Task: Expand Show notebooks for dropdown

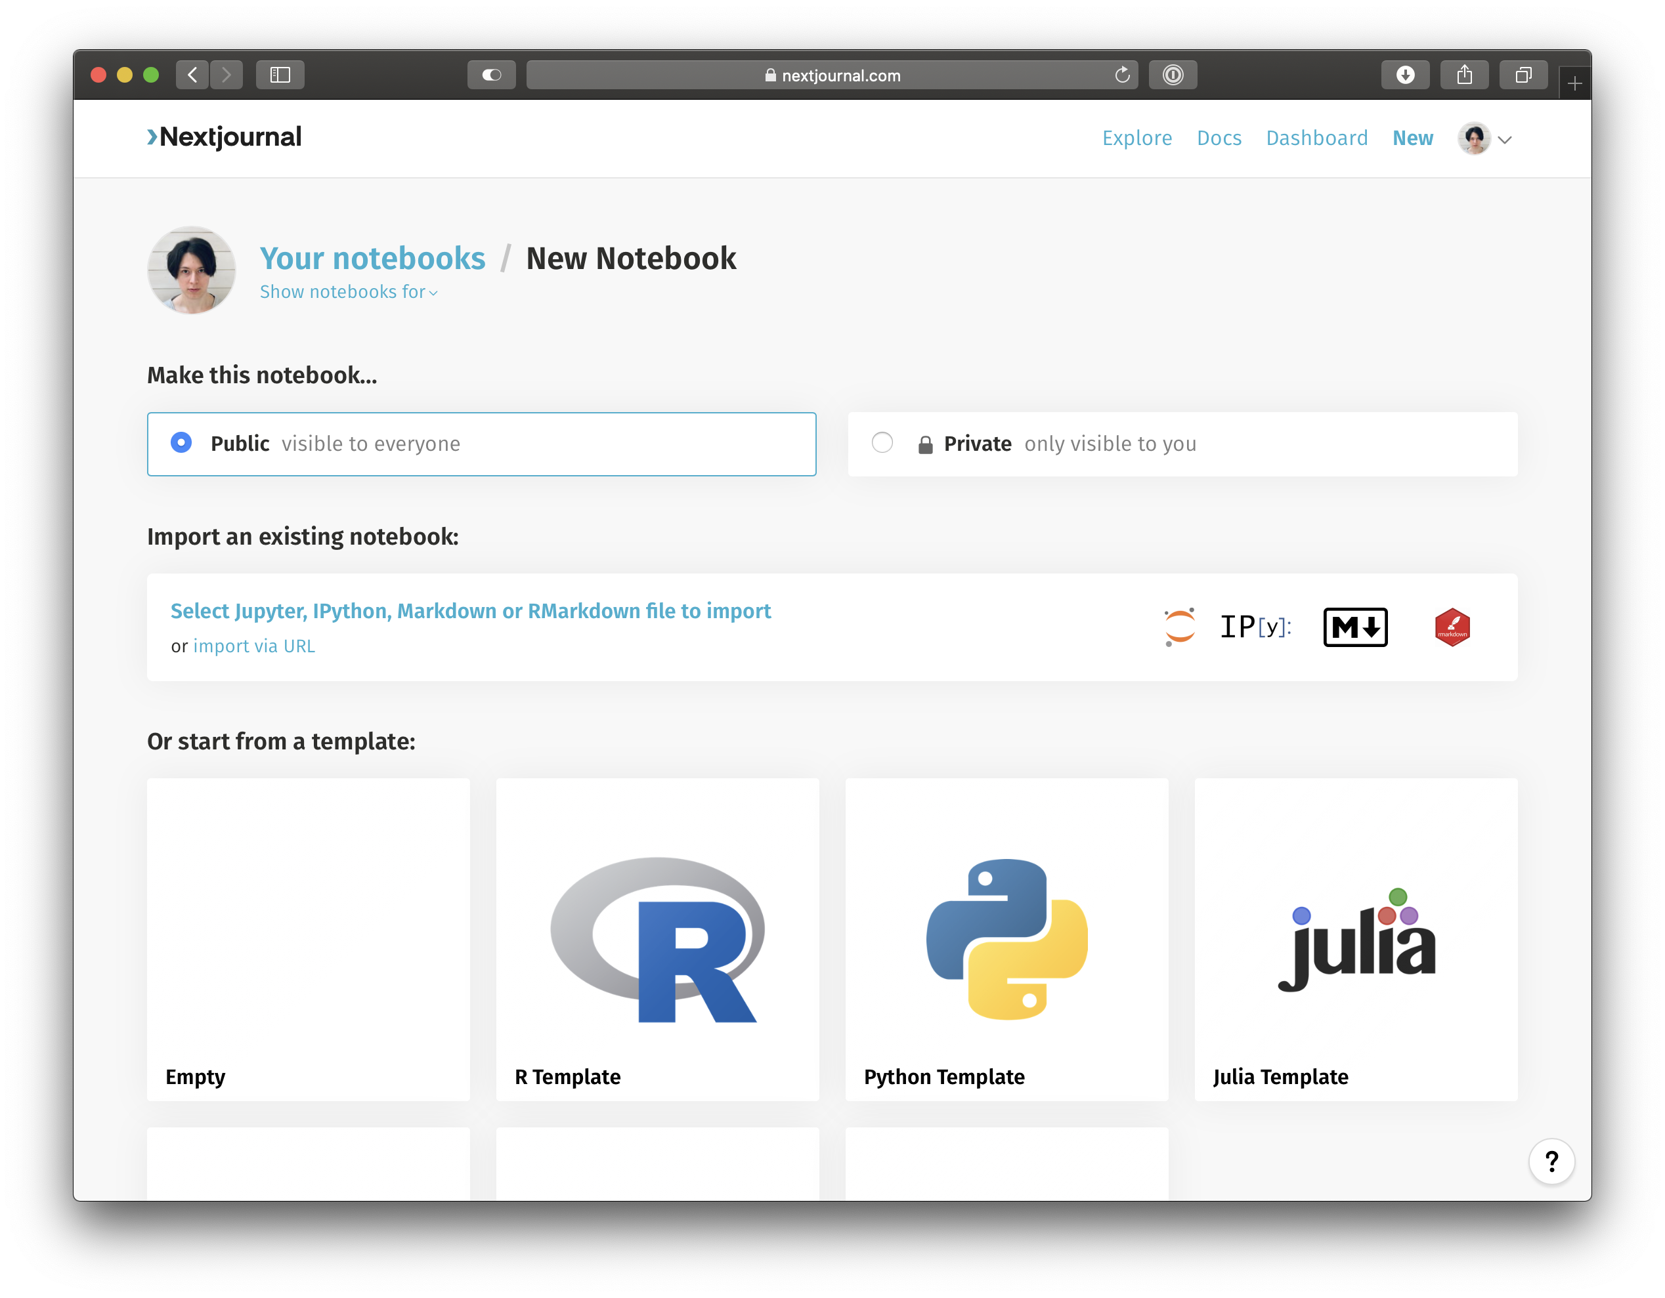Action: coord(349,292)
